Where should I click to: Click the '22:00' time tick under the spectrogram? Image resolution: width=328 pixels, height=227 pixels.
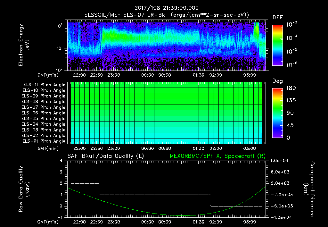click(x=79, y=75)
